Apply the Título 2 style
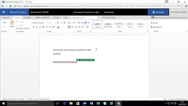 click(x=130, y=25)
